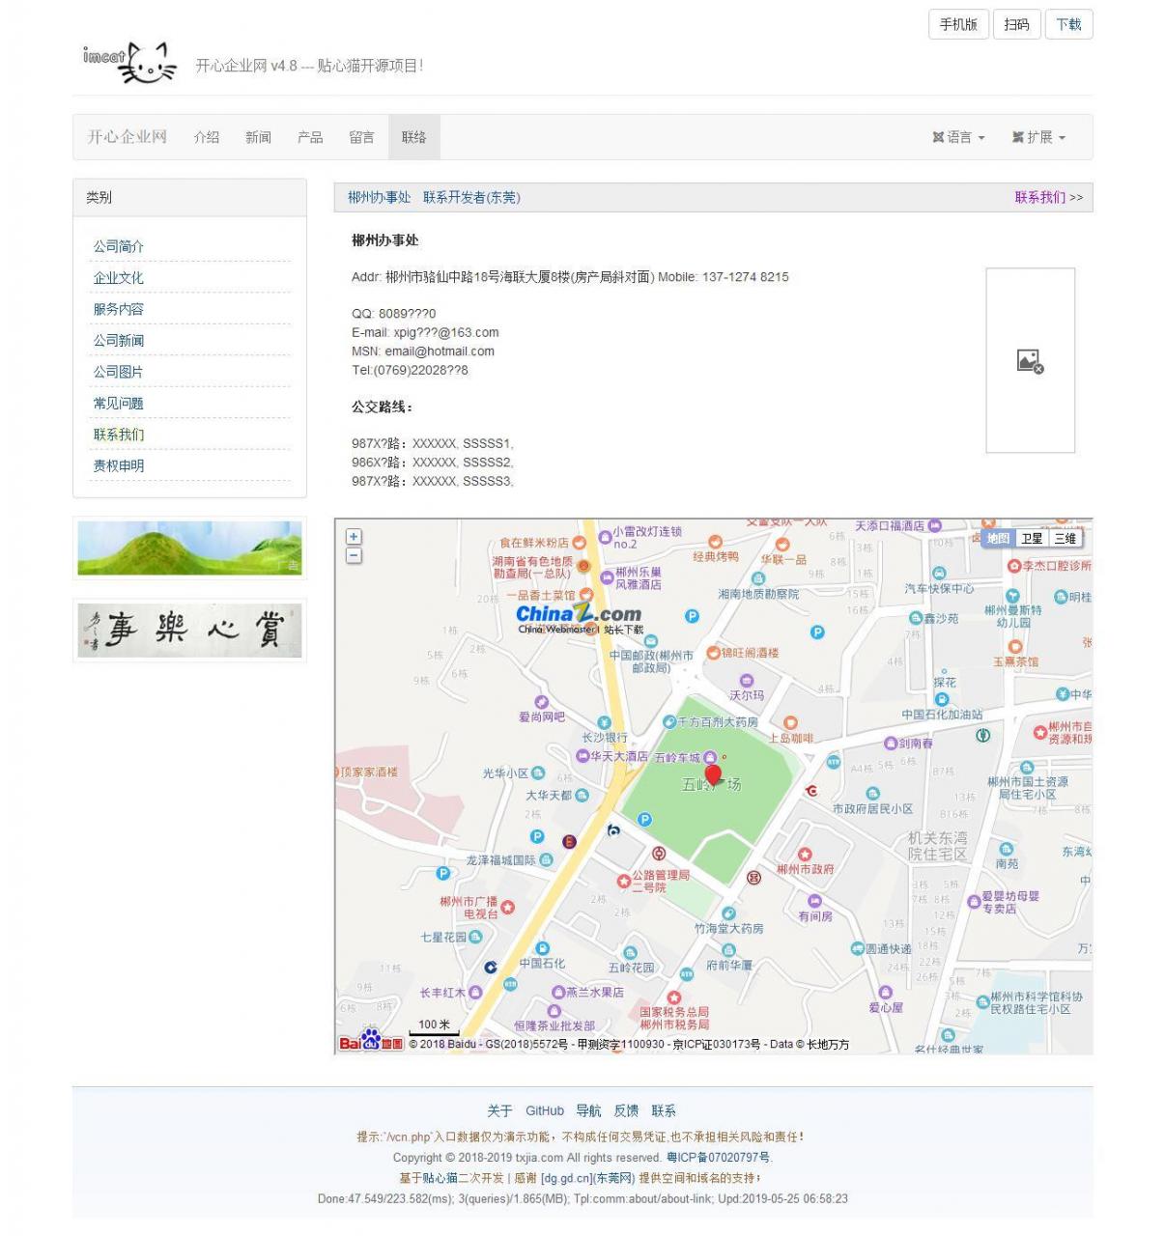Screen dimensions: 1165x1236
Task: Click the 反馈 footer link
Action: point(626,1110)
